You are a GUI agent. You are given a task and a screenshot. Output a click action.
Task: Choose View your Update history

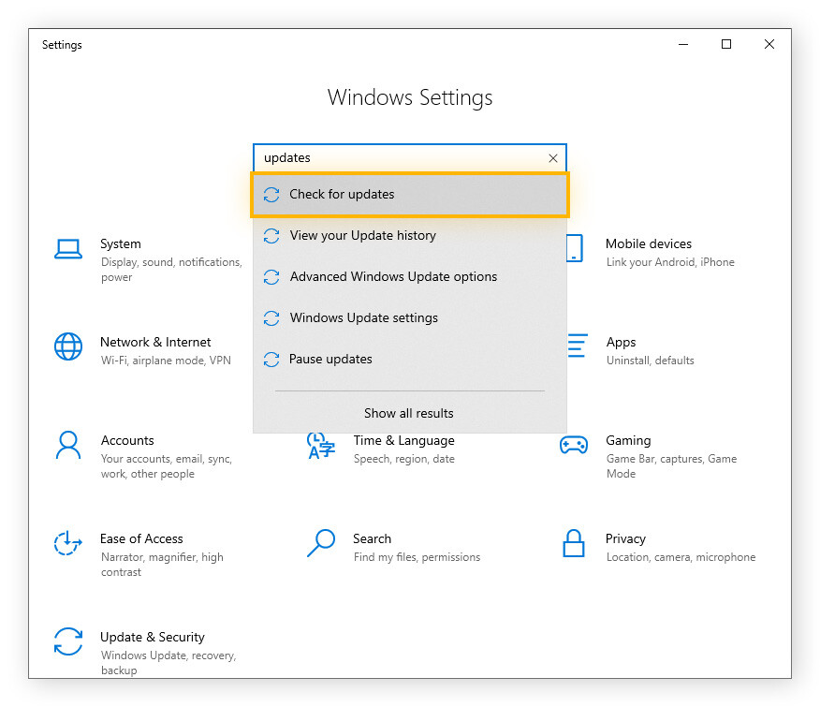(363, 235)
